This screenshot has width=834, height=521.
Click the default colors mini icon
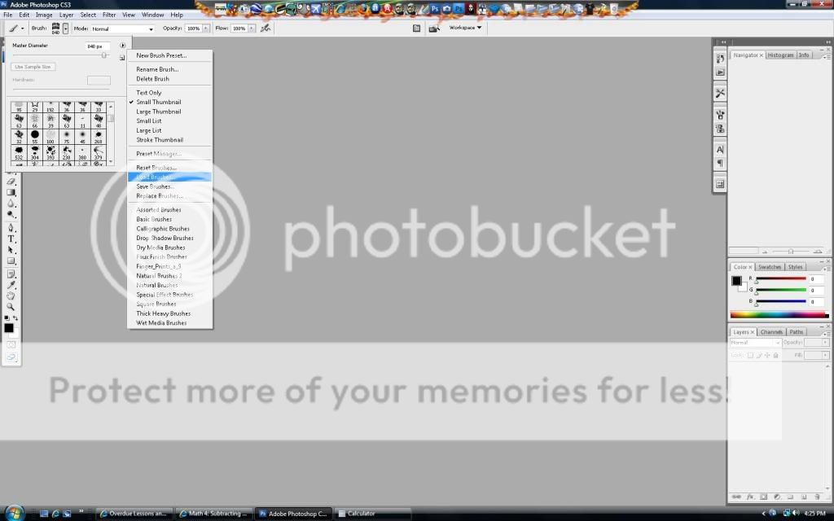point(7,318)
